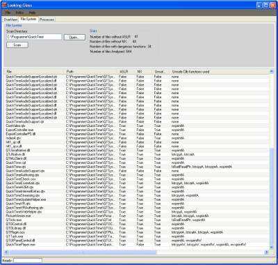278x265 pixels.
Task: Select the QuickTimeVR.qtx row
Action: coord(137,204)
